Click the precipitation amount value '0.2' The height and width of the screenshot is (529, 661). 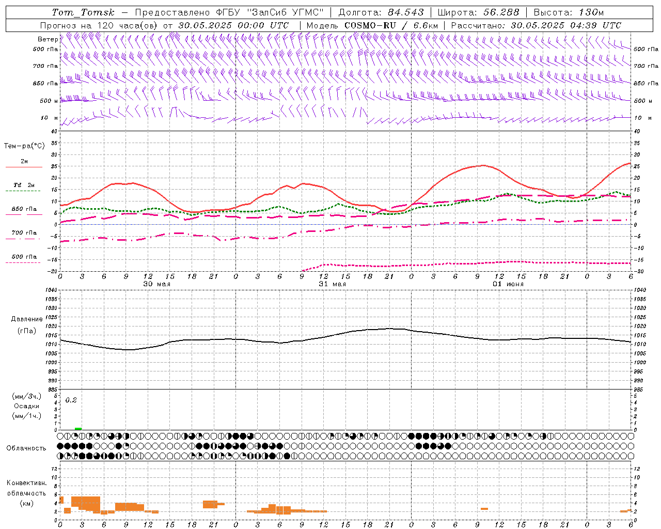tap(71, 400)
